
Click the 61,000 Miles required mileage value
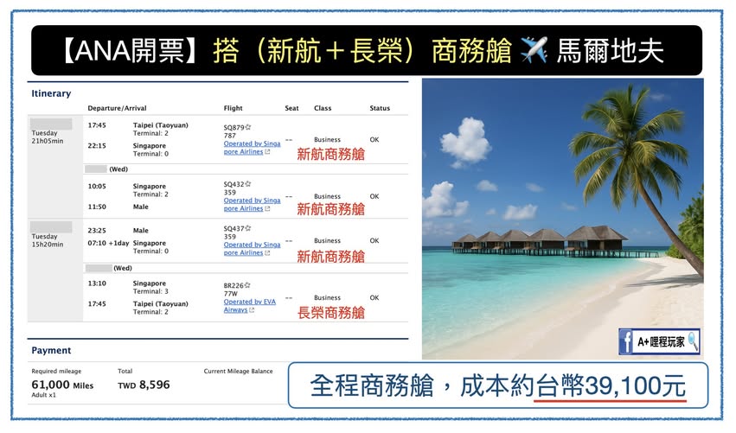point(62,385)
